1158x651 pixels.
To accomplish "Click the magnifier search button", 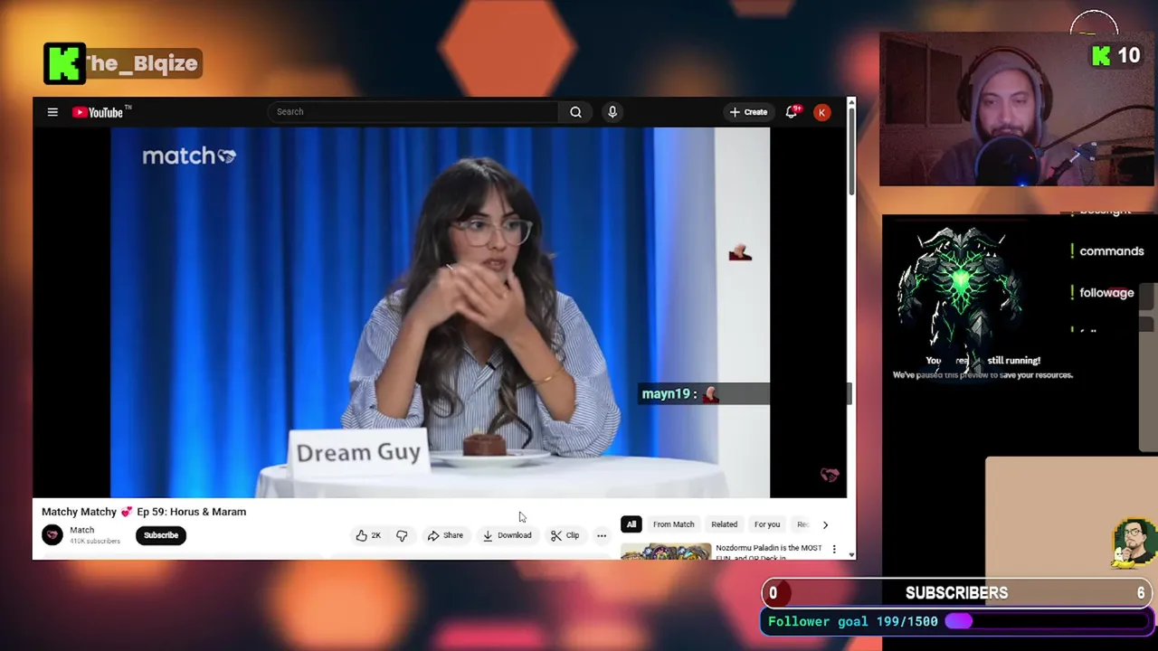I will pyautogui.click(x=575, y=112).
